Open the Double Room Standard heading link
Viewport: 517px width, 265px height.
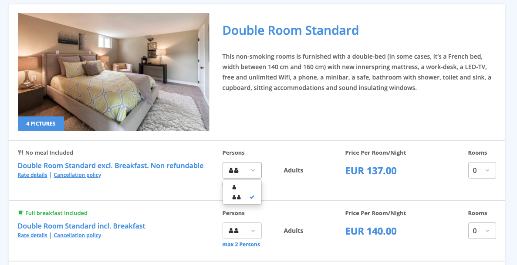(291, 30)
